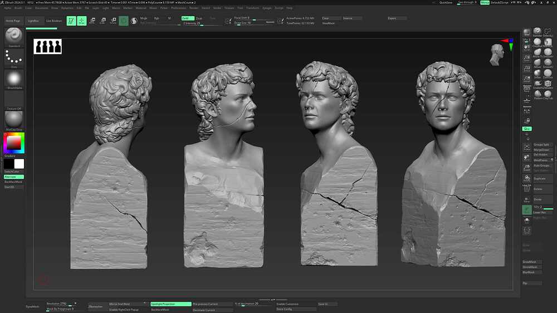Open the Standard brush thumbnail on left shelf

(14, 37)
